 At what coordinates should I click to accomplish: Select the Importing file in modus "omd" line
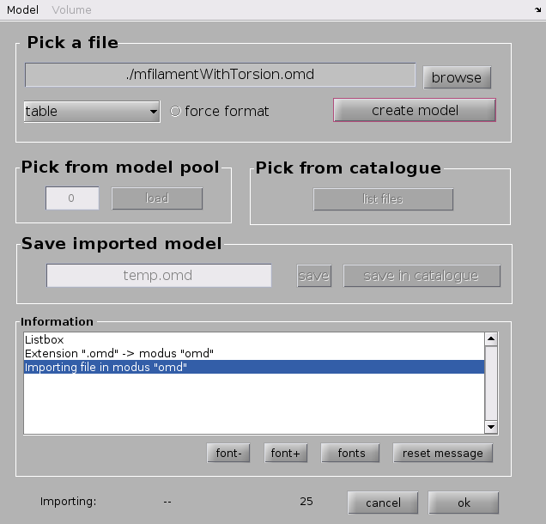click(254, 367)
